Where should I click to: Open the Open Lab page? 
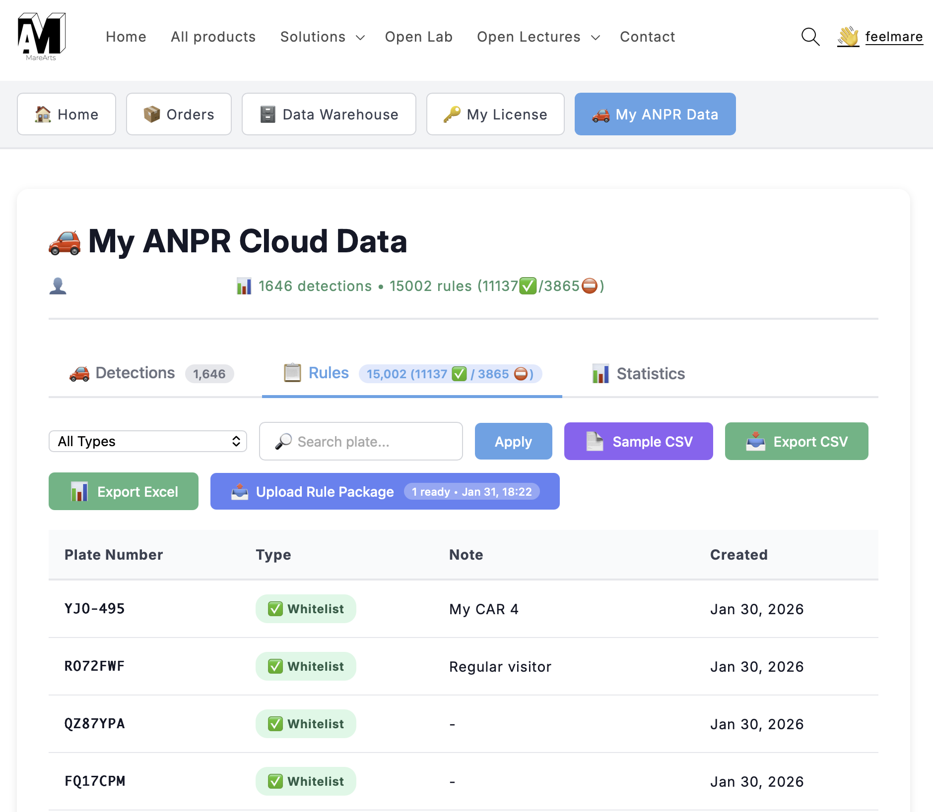pyautogui.click(x=419, y=37)
